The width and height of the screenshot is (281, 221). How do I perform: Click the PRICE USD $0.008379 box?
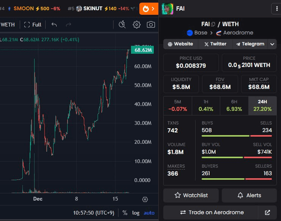pos(191,62)
